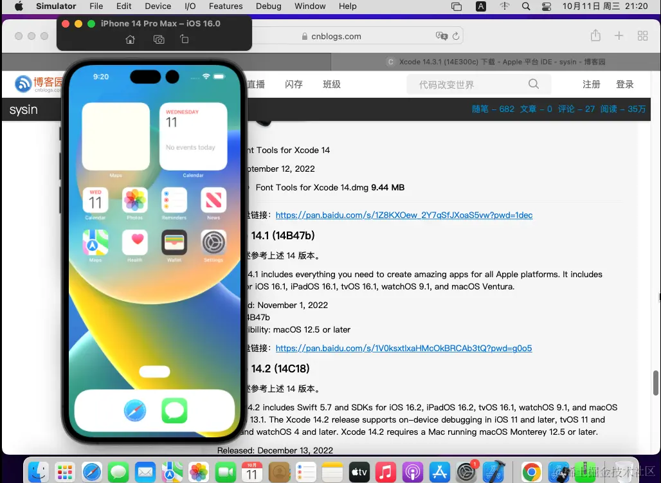Image resolution: width=661 pixels, height=483 pixels.
Task: Open the Wallet app on iPhone
Action: point(174,242)
